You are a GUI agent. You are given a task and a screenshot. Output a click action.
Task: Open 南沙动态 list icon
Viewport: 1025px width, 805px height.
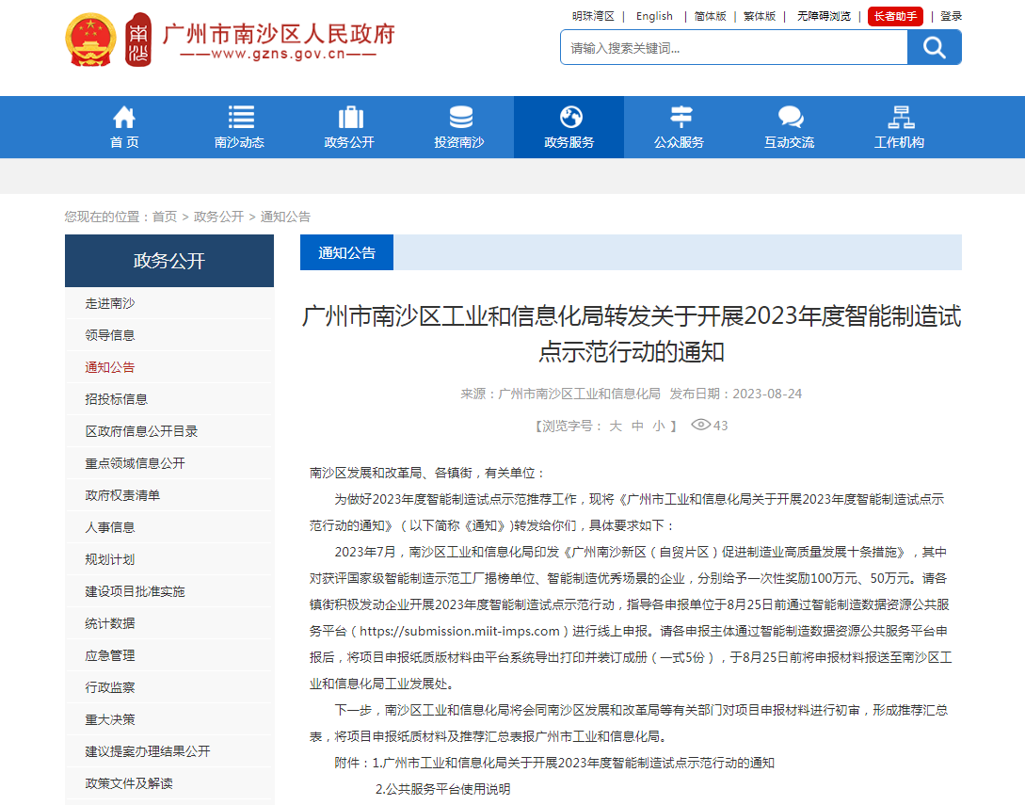[x=240, y=117]
